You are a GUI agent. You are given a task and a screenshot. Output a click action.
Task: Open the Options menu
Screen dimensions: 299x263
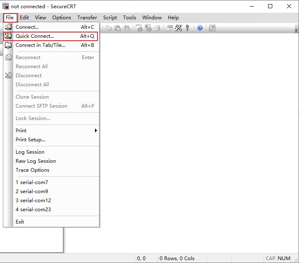[x=62, y=18]
